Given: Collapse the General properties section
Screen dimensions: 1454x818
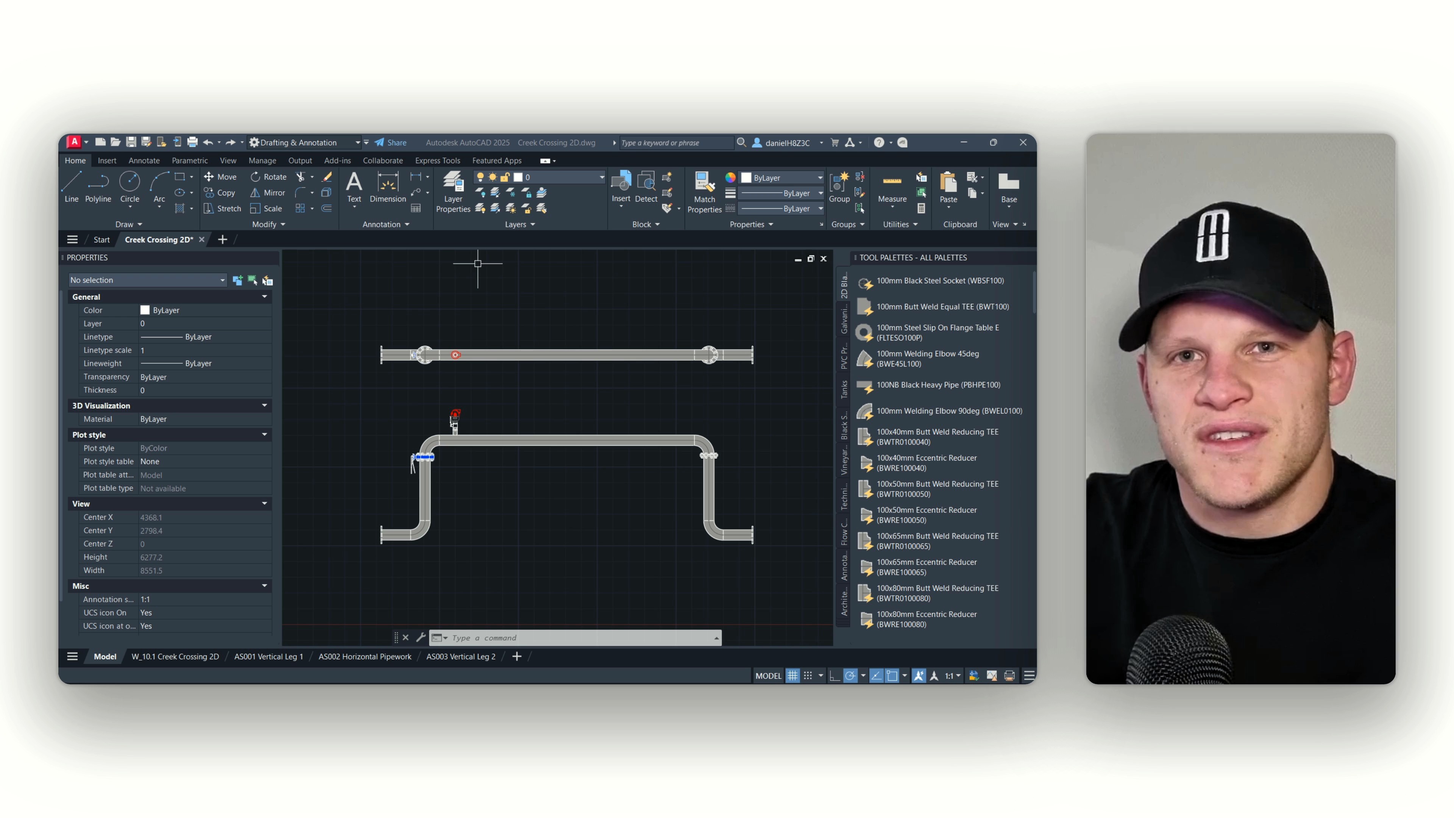Looking at the screenshot, I should (264, 297).
